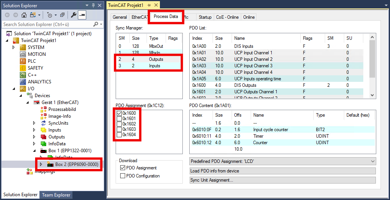This screenshot has width=390, height=200.
Task: Toggle the Preview Selected Items icon
Action: (82, 15)
